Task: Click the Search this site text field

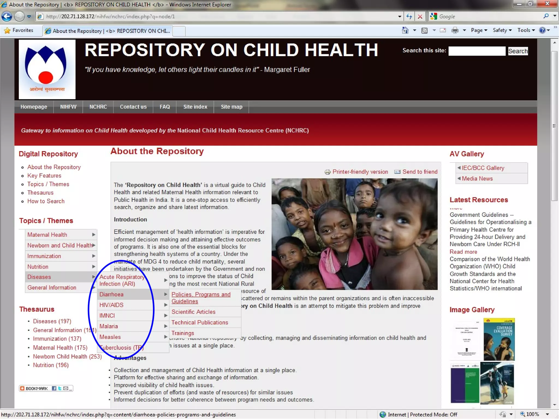Action: pos(477,51)
